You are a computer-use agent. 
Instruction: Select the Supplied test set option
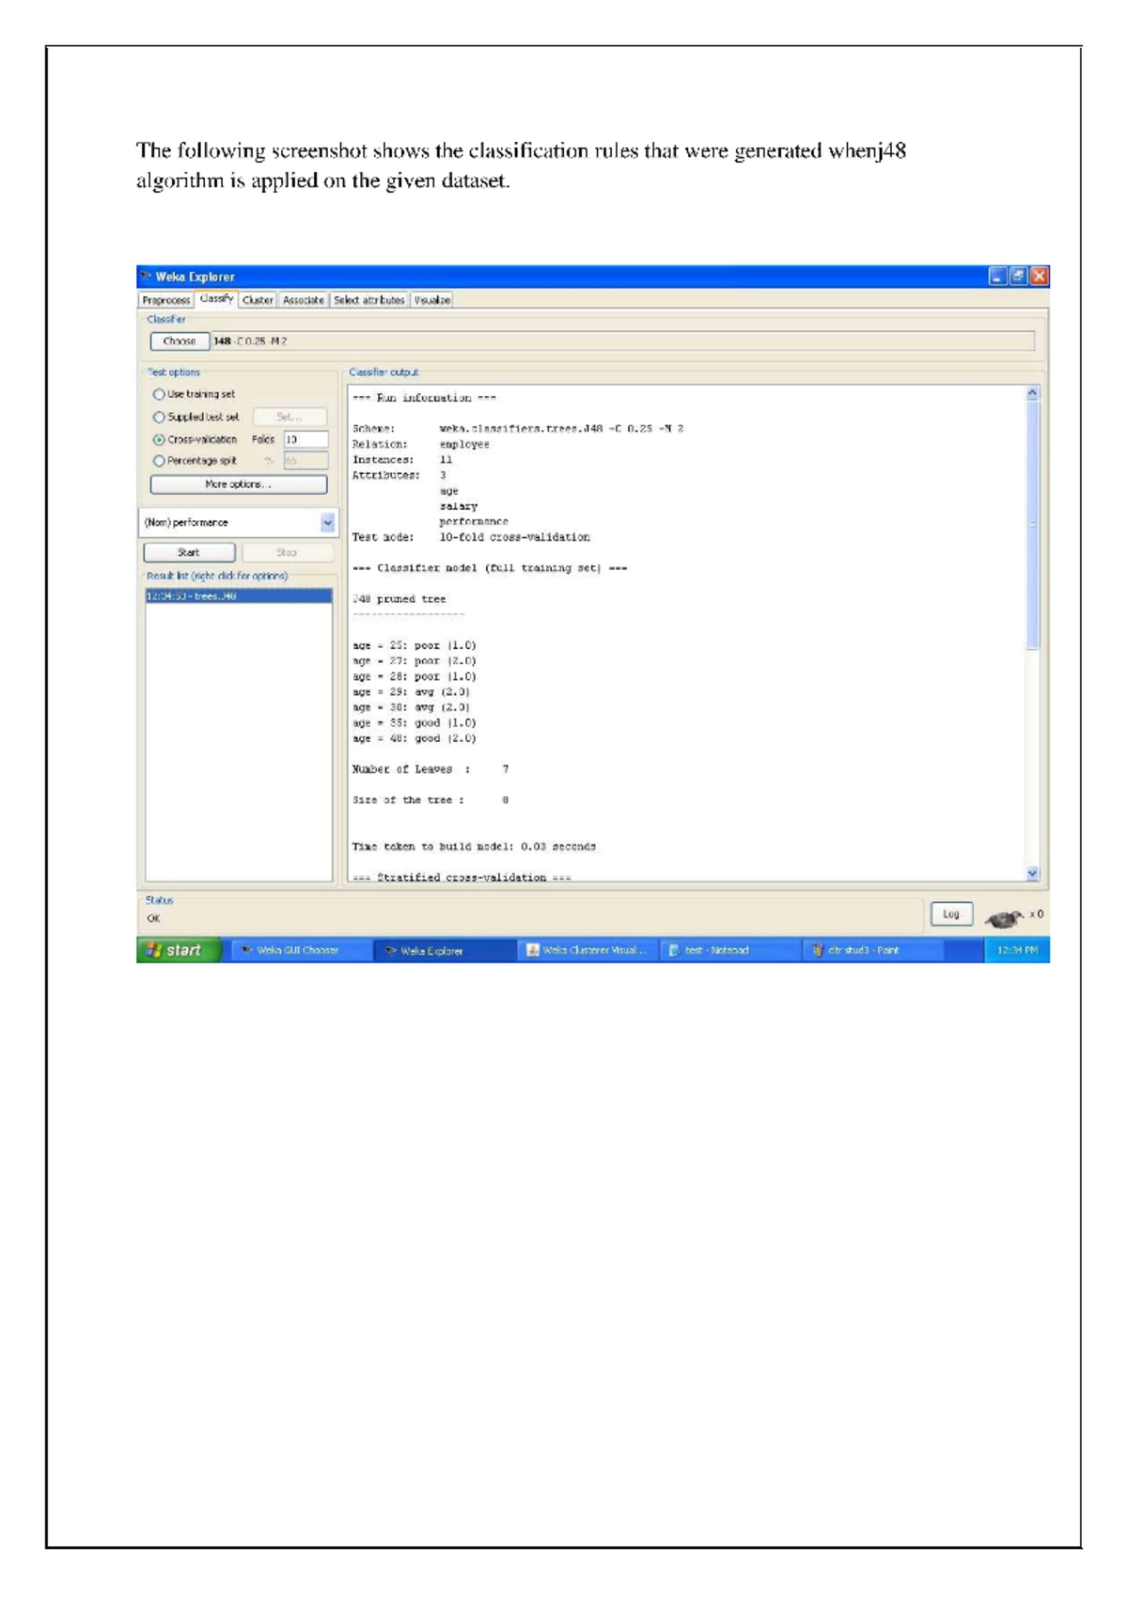click(x=159, y=417)
